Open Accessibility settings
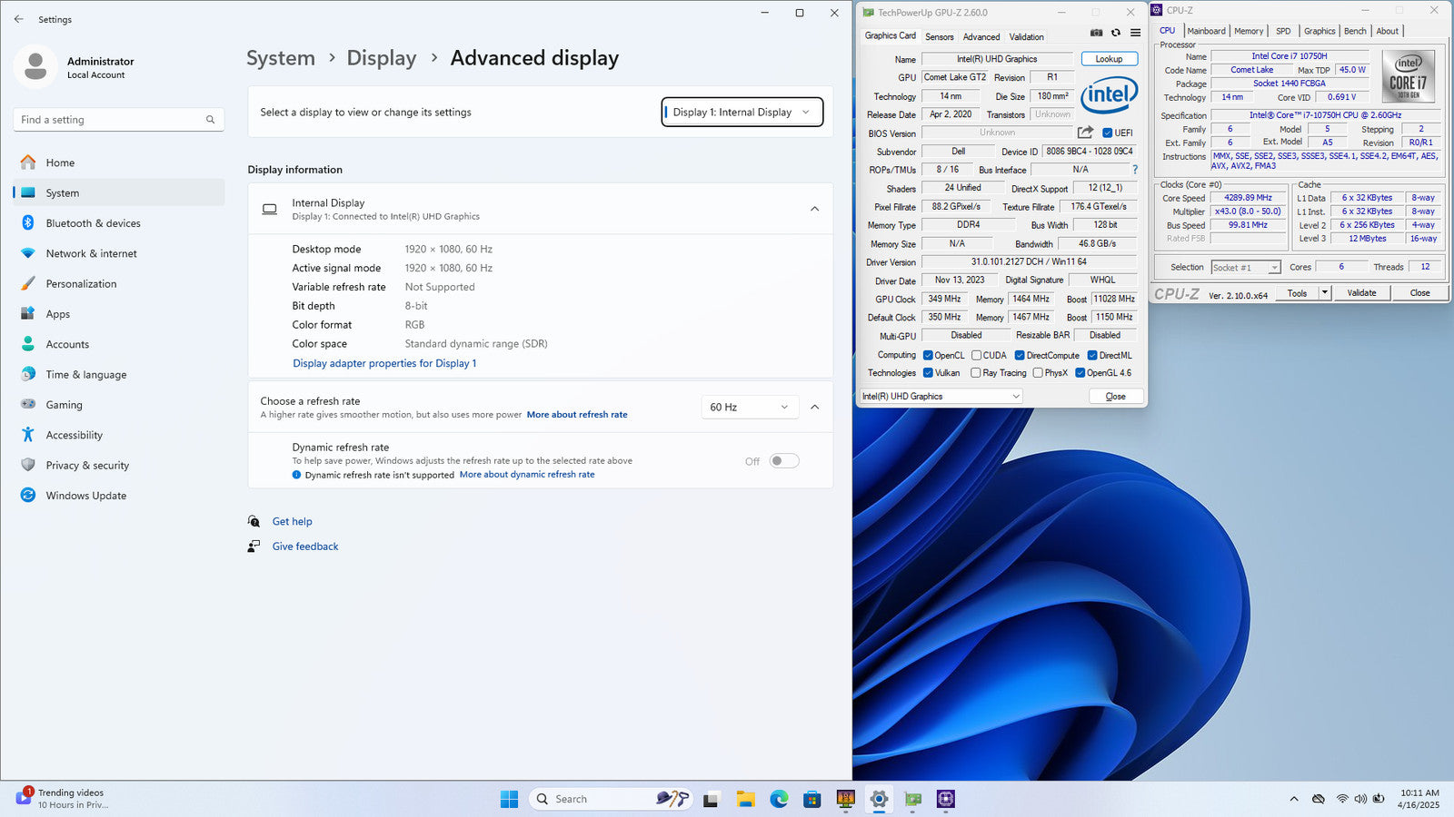The width and height of the screenshot is (1454, 817). [x=119, y=435]
